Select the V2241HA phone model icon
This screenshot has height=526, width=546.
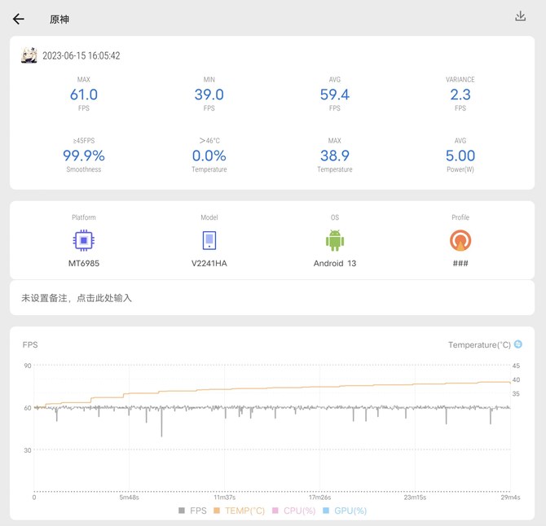(x=209, y=240)
